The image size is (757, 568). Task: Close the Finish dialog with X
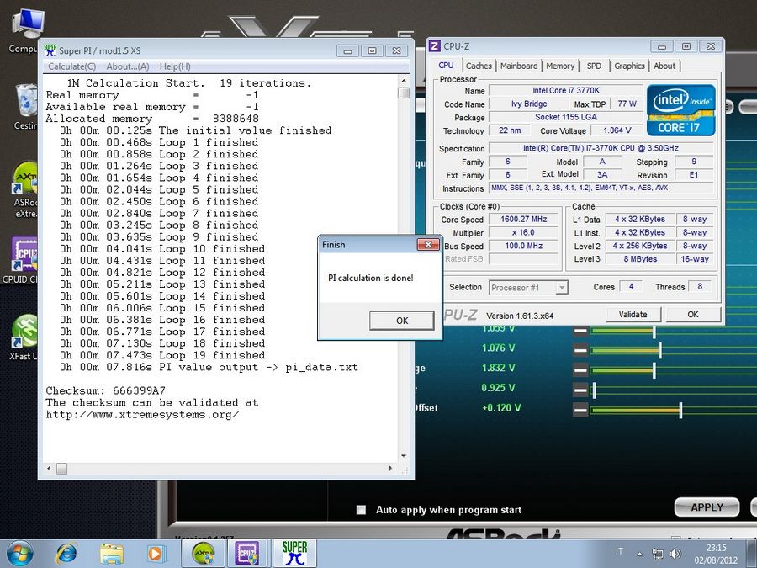(428, 244)
